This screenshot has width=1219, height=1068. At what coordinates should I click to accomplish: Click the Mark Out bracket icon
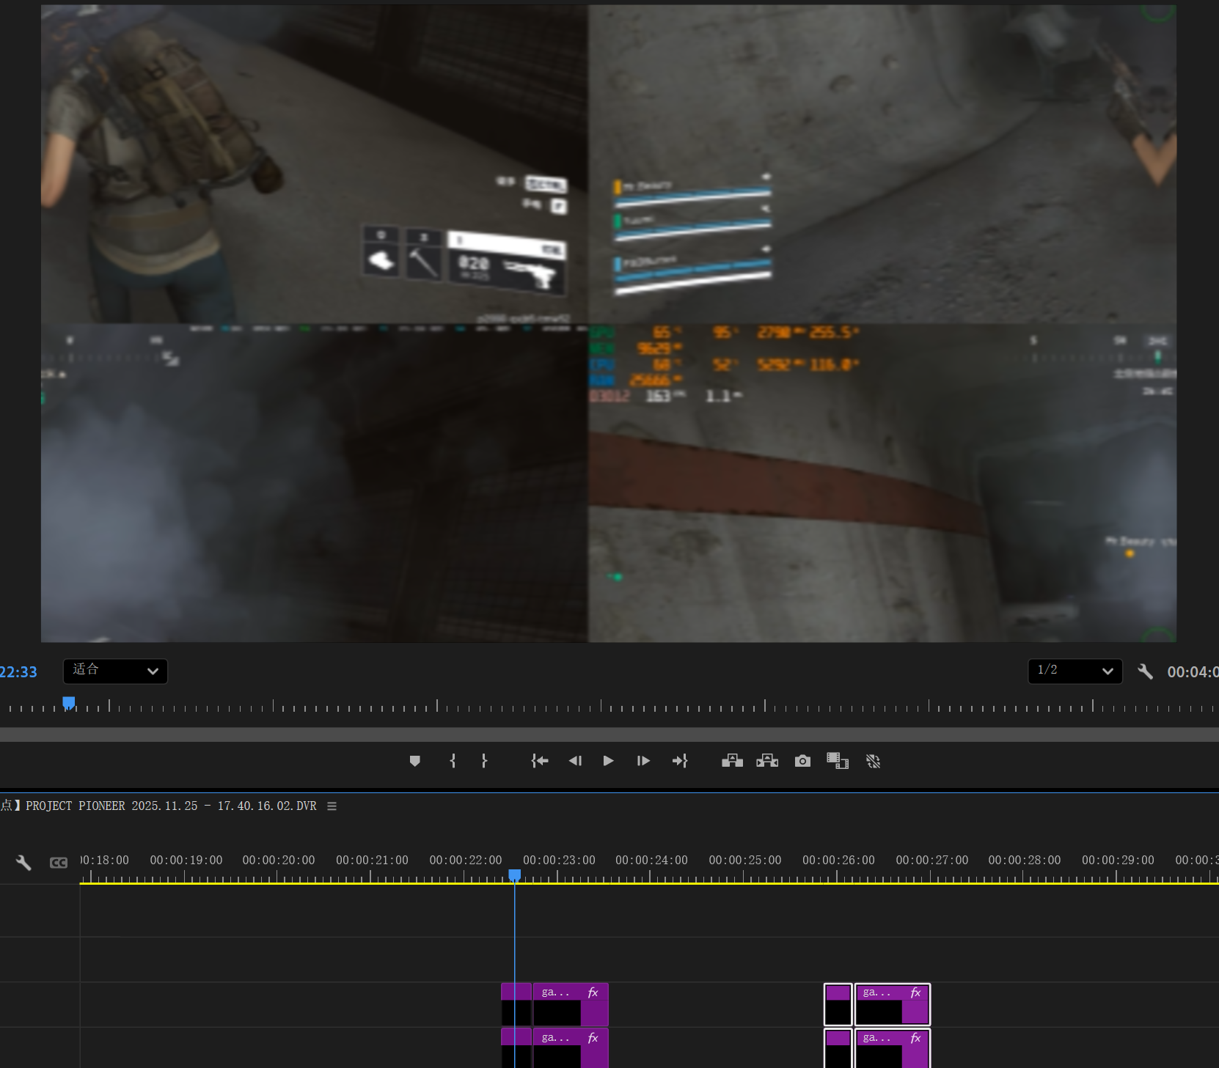pyautogui.click(x=484, y=761)
